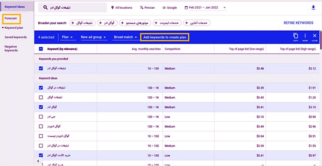The image size is (322, 166).
Task: Sort by Keyword (by relevance) column header
Action: point(62,49)
